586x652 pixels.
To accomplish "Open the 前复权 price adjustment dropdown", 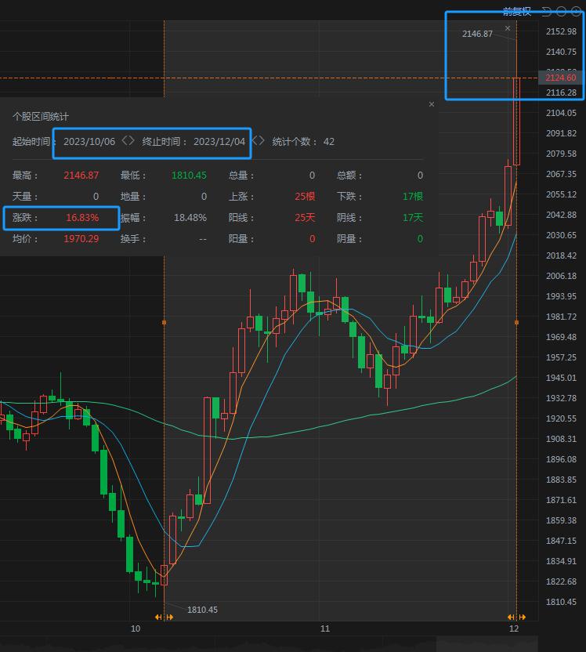I will coord(517,11).
